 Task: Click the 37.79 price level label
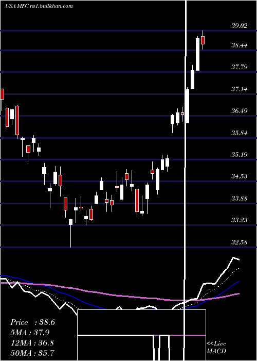click(240, 67)
